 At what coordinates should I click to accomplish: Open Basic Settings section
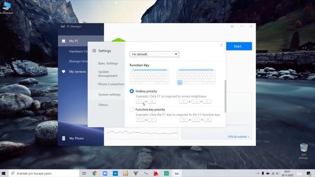[108, 63]
